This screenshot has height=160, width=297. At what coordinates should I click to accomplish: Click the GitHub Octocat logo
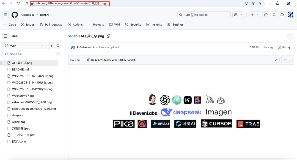click(15, 15)
